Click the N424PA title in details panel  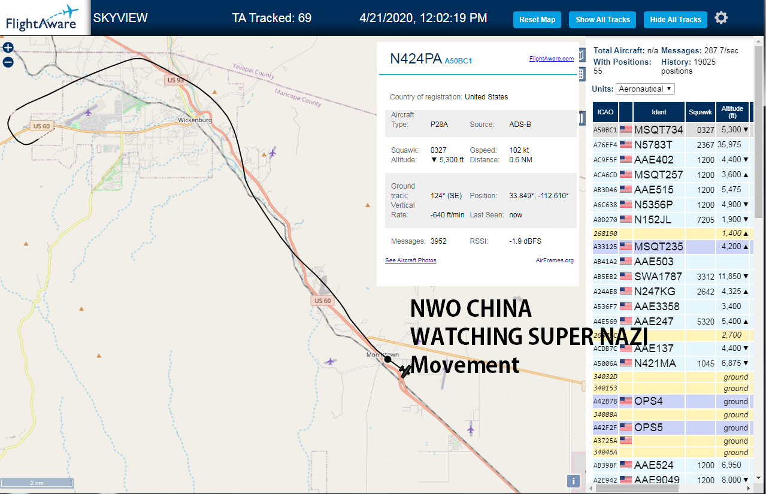(x=416, y=59)
